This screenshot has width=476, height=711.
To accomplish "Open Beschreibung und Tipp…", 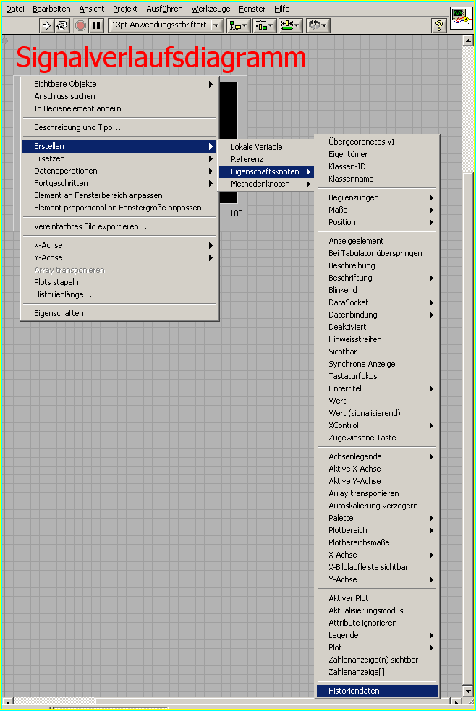I will coord(119,127).
